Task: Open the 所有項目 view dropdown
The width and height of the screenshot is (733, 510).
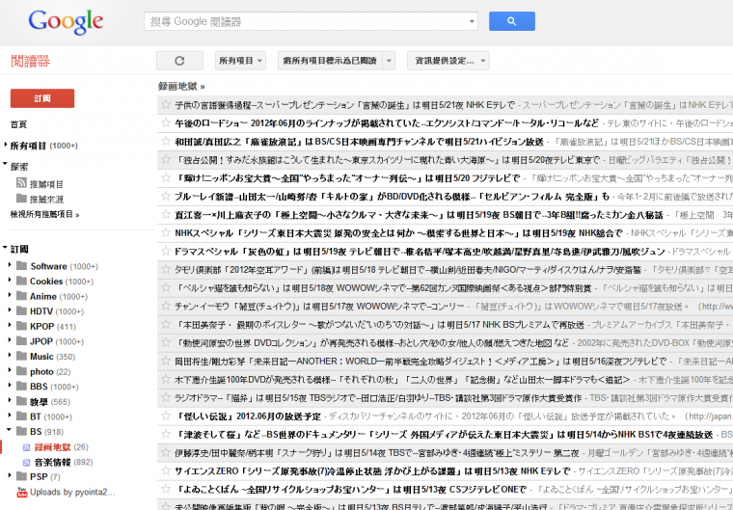Action: [240, 61]
